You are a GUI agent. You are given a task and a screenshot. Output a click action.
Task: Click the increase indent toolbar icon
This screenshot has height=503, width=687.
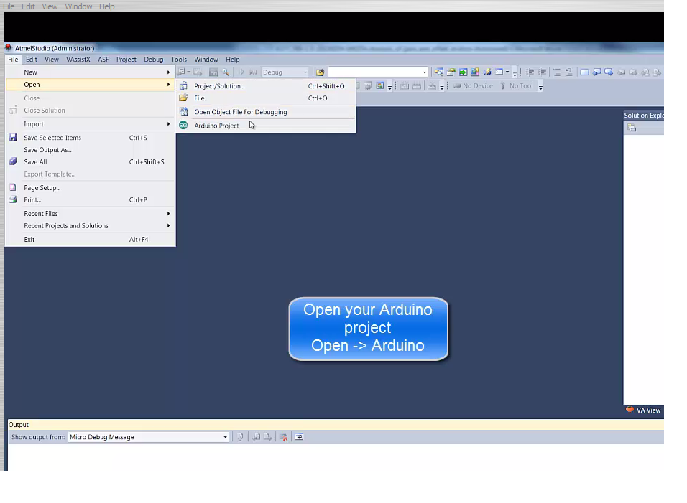(x=542, y=72)
